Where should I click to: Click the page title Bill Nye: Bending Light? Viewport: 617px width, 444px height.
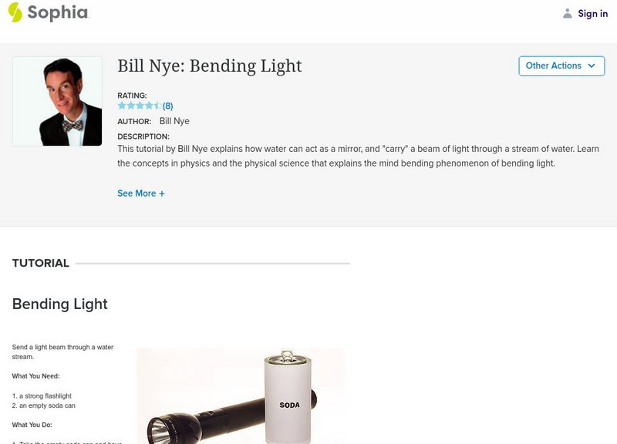pos(210,66)
